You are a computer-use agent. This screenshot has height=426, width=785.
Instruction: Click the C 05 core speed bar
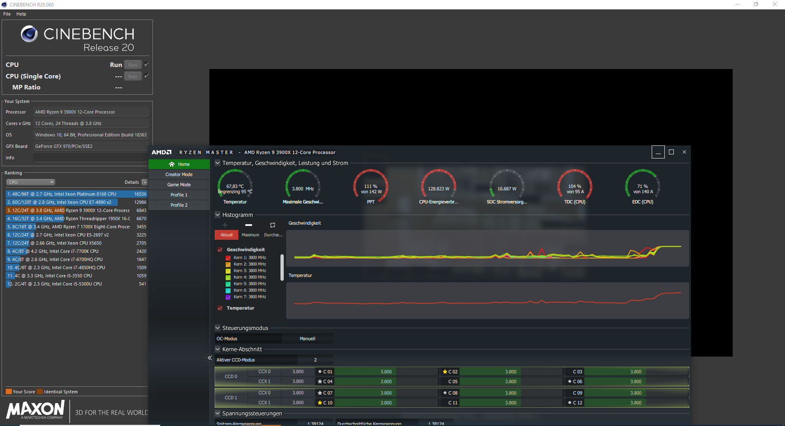511,381
